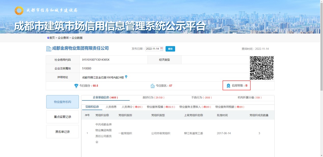Image resolution: width=323 pixels, height=157 pixels.
Task: Go to 首页 in the breadcrumb
Action: (x=52, y=38)
